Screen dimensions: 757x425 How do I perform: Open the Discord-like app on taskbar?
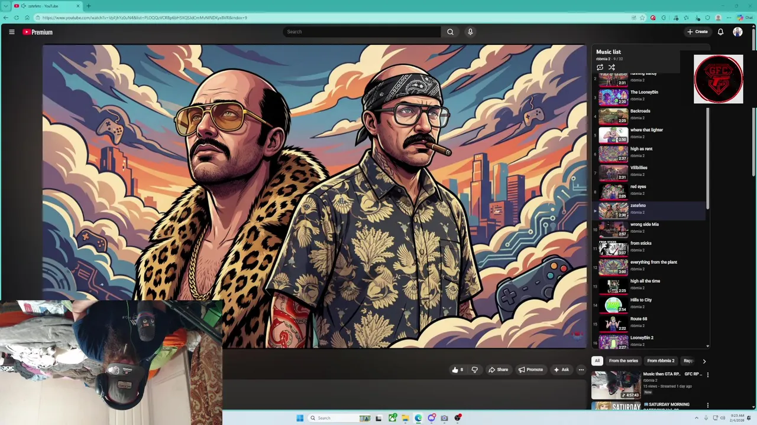pos(432,418)
